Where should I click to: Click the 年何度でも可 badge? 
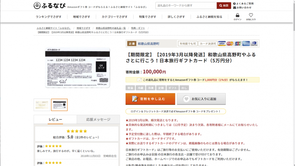click(188, 43)
